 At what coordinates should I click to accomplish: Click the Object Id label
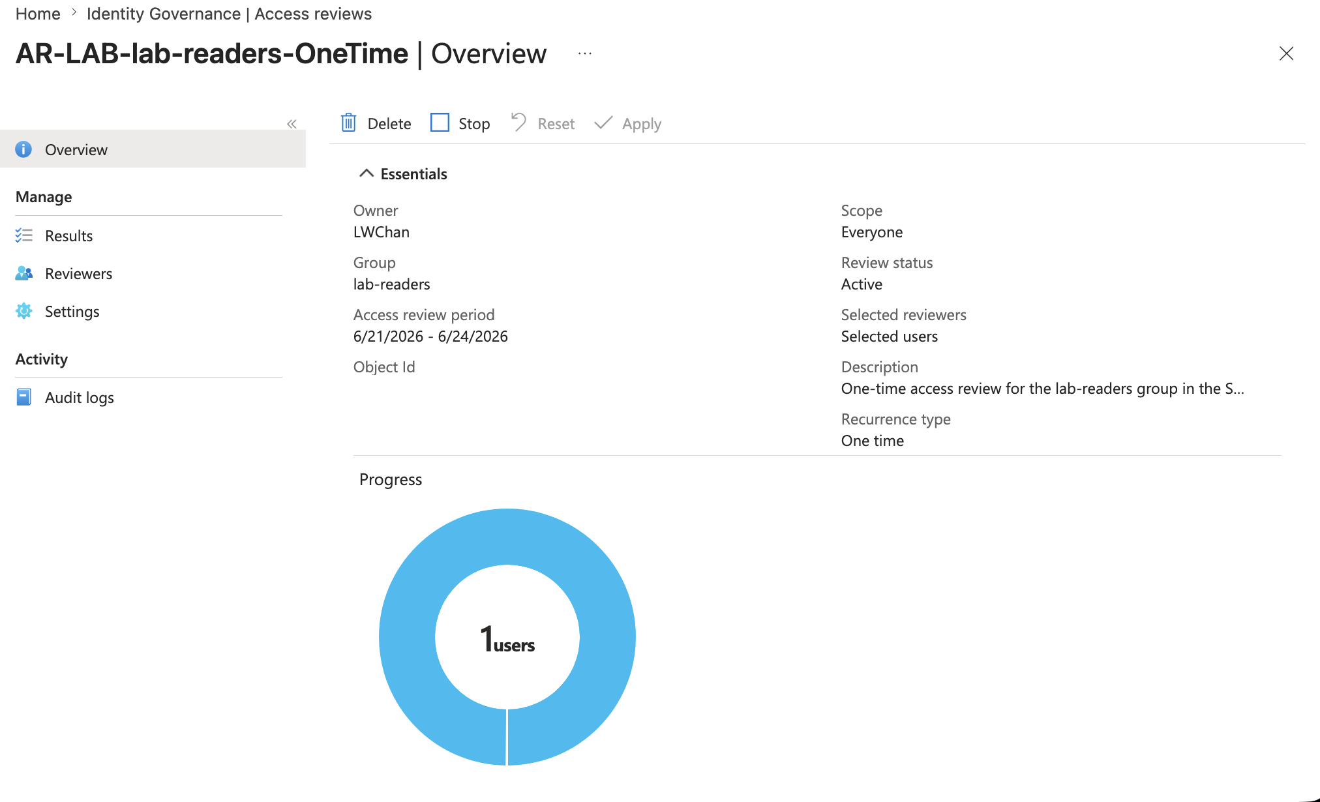(384, 367)
